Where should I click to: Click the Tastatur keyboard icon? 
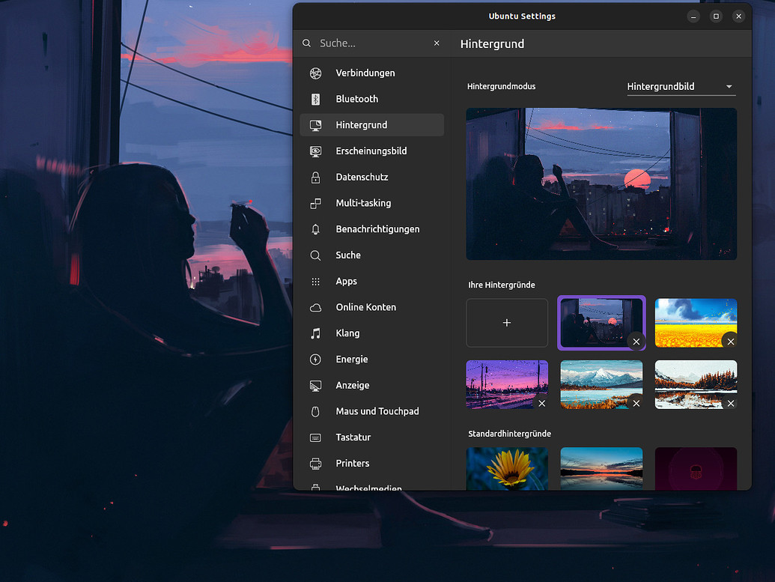click(316, 437)
